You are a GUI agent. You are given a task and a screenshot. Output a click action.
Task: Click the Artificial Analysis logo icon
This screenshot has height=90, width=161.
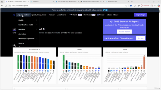click(14, 15)
